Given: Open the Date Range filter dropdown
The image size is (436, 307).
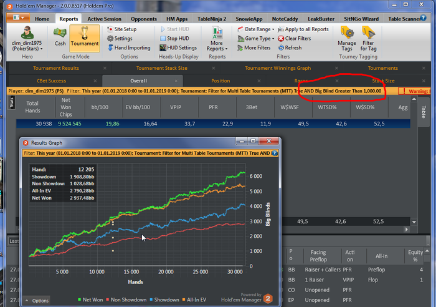Looking at the screenshot, I should [256, 29].
